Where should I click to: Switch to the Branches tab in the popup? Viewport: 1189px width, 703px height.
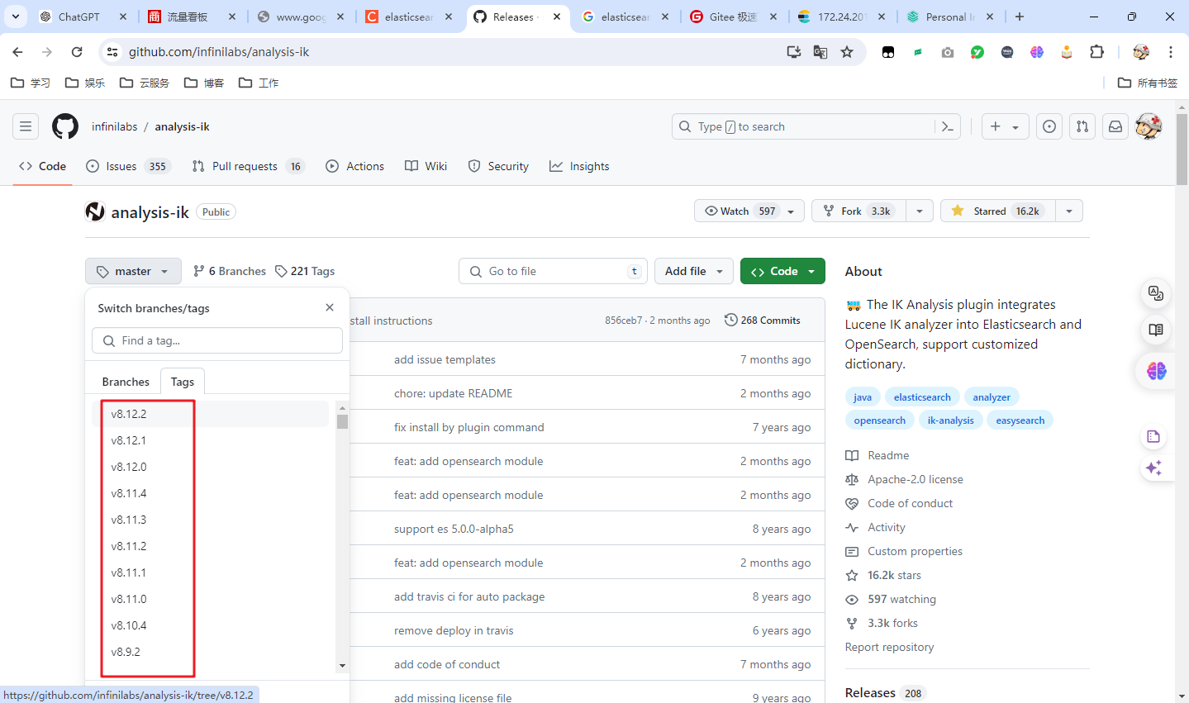(x=125, y=381)
